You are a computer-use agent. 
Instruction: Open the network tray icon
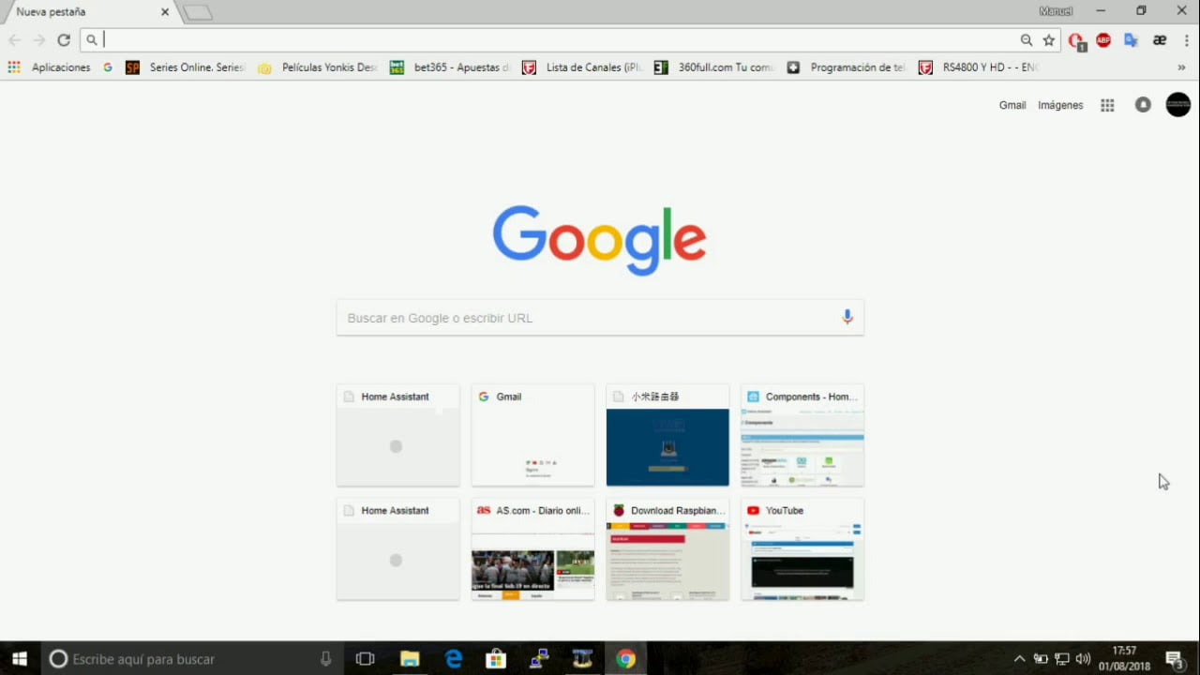(1062, 659)
